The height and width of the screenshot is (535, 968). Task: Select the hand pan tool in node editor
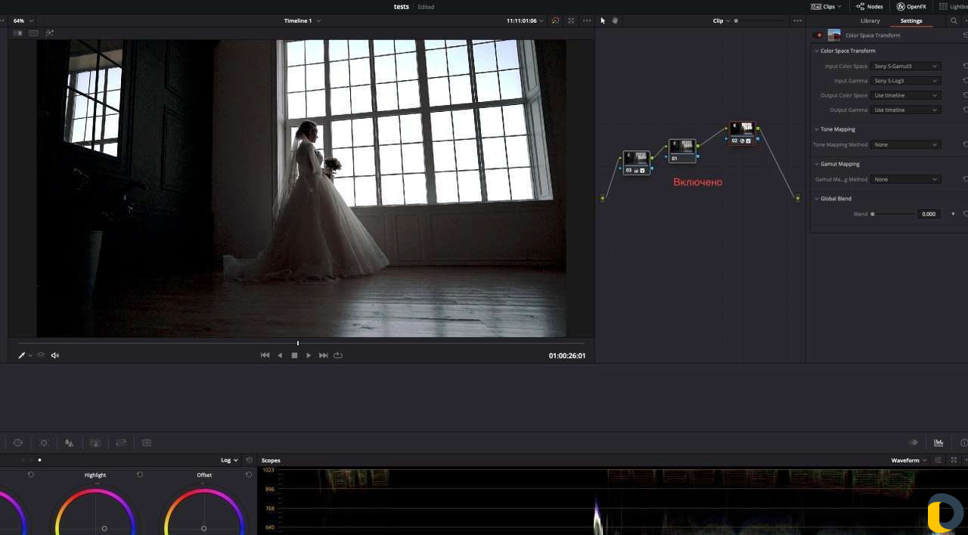click(x=615, y=20)
